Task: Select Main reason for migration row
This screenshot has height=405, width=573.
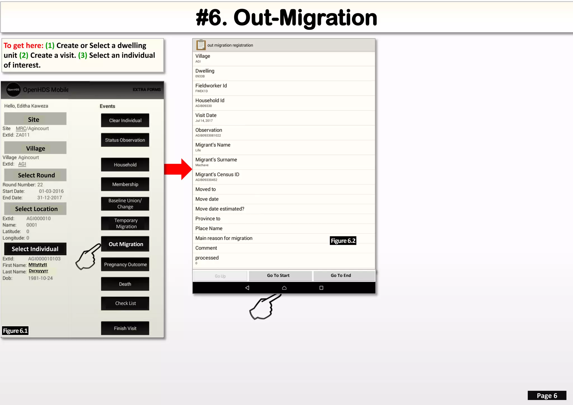Action: click(x=284, y=238)
